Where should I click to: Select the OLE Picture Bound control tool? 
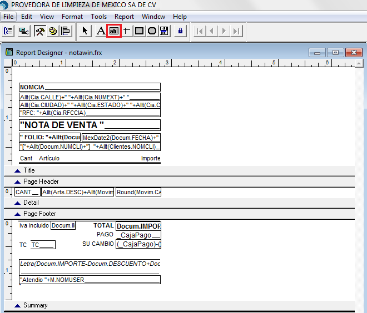[164, 31]
